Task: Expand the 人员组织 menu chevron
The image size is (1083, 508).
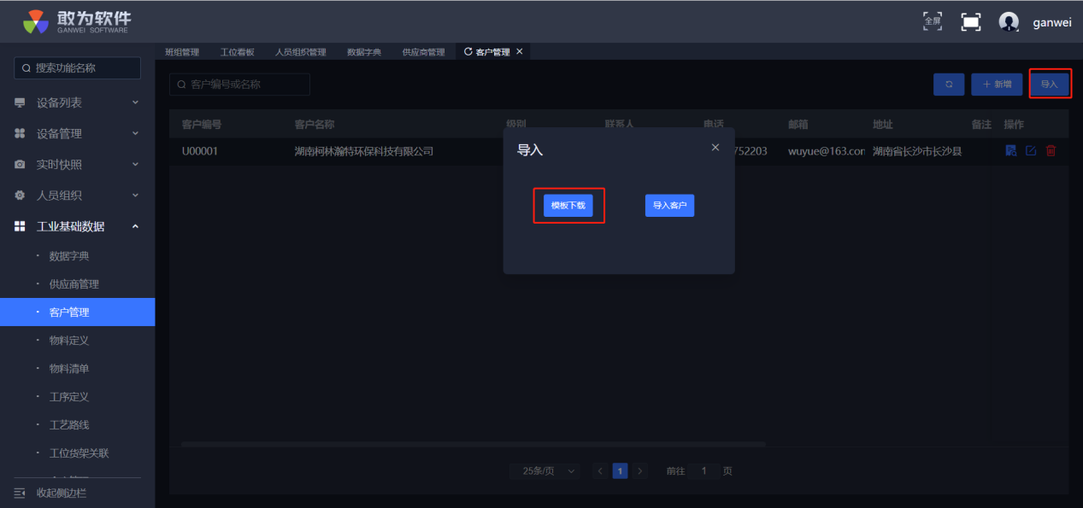Action: tap(135, 196)
